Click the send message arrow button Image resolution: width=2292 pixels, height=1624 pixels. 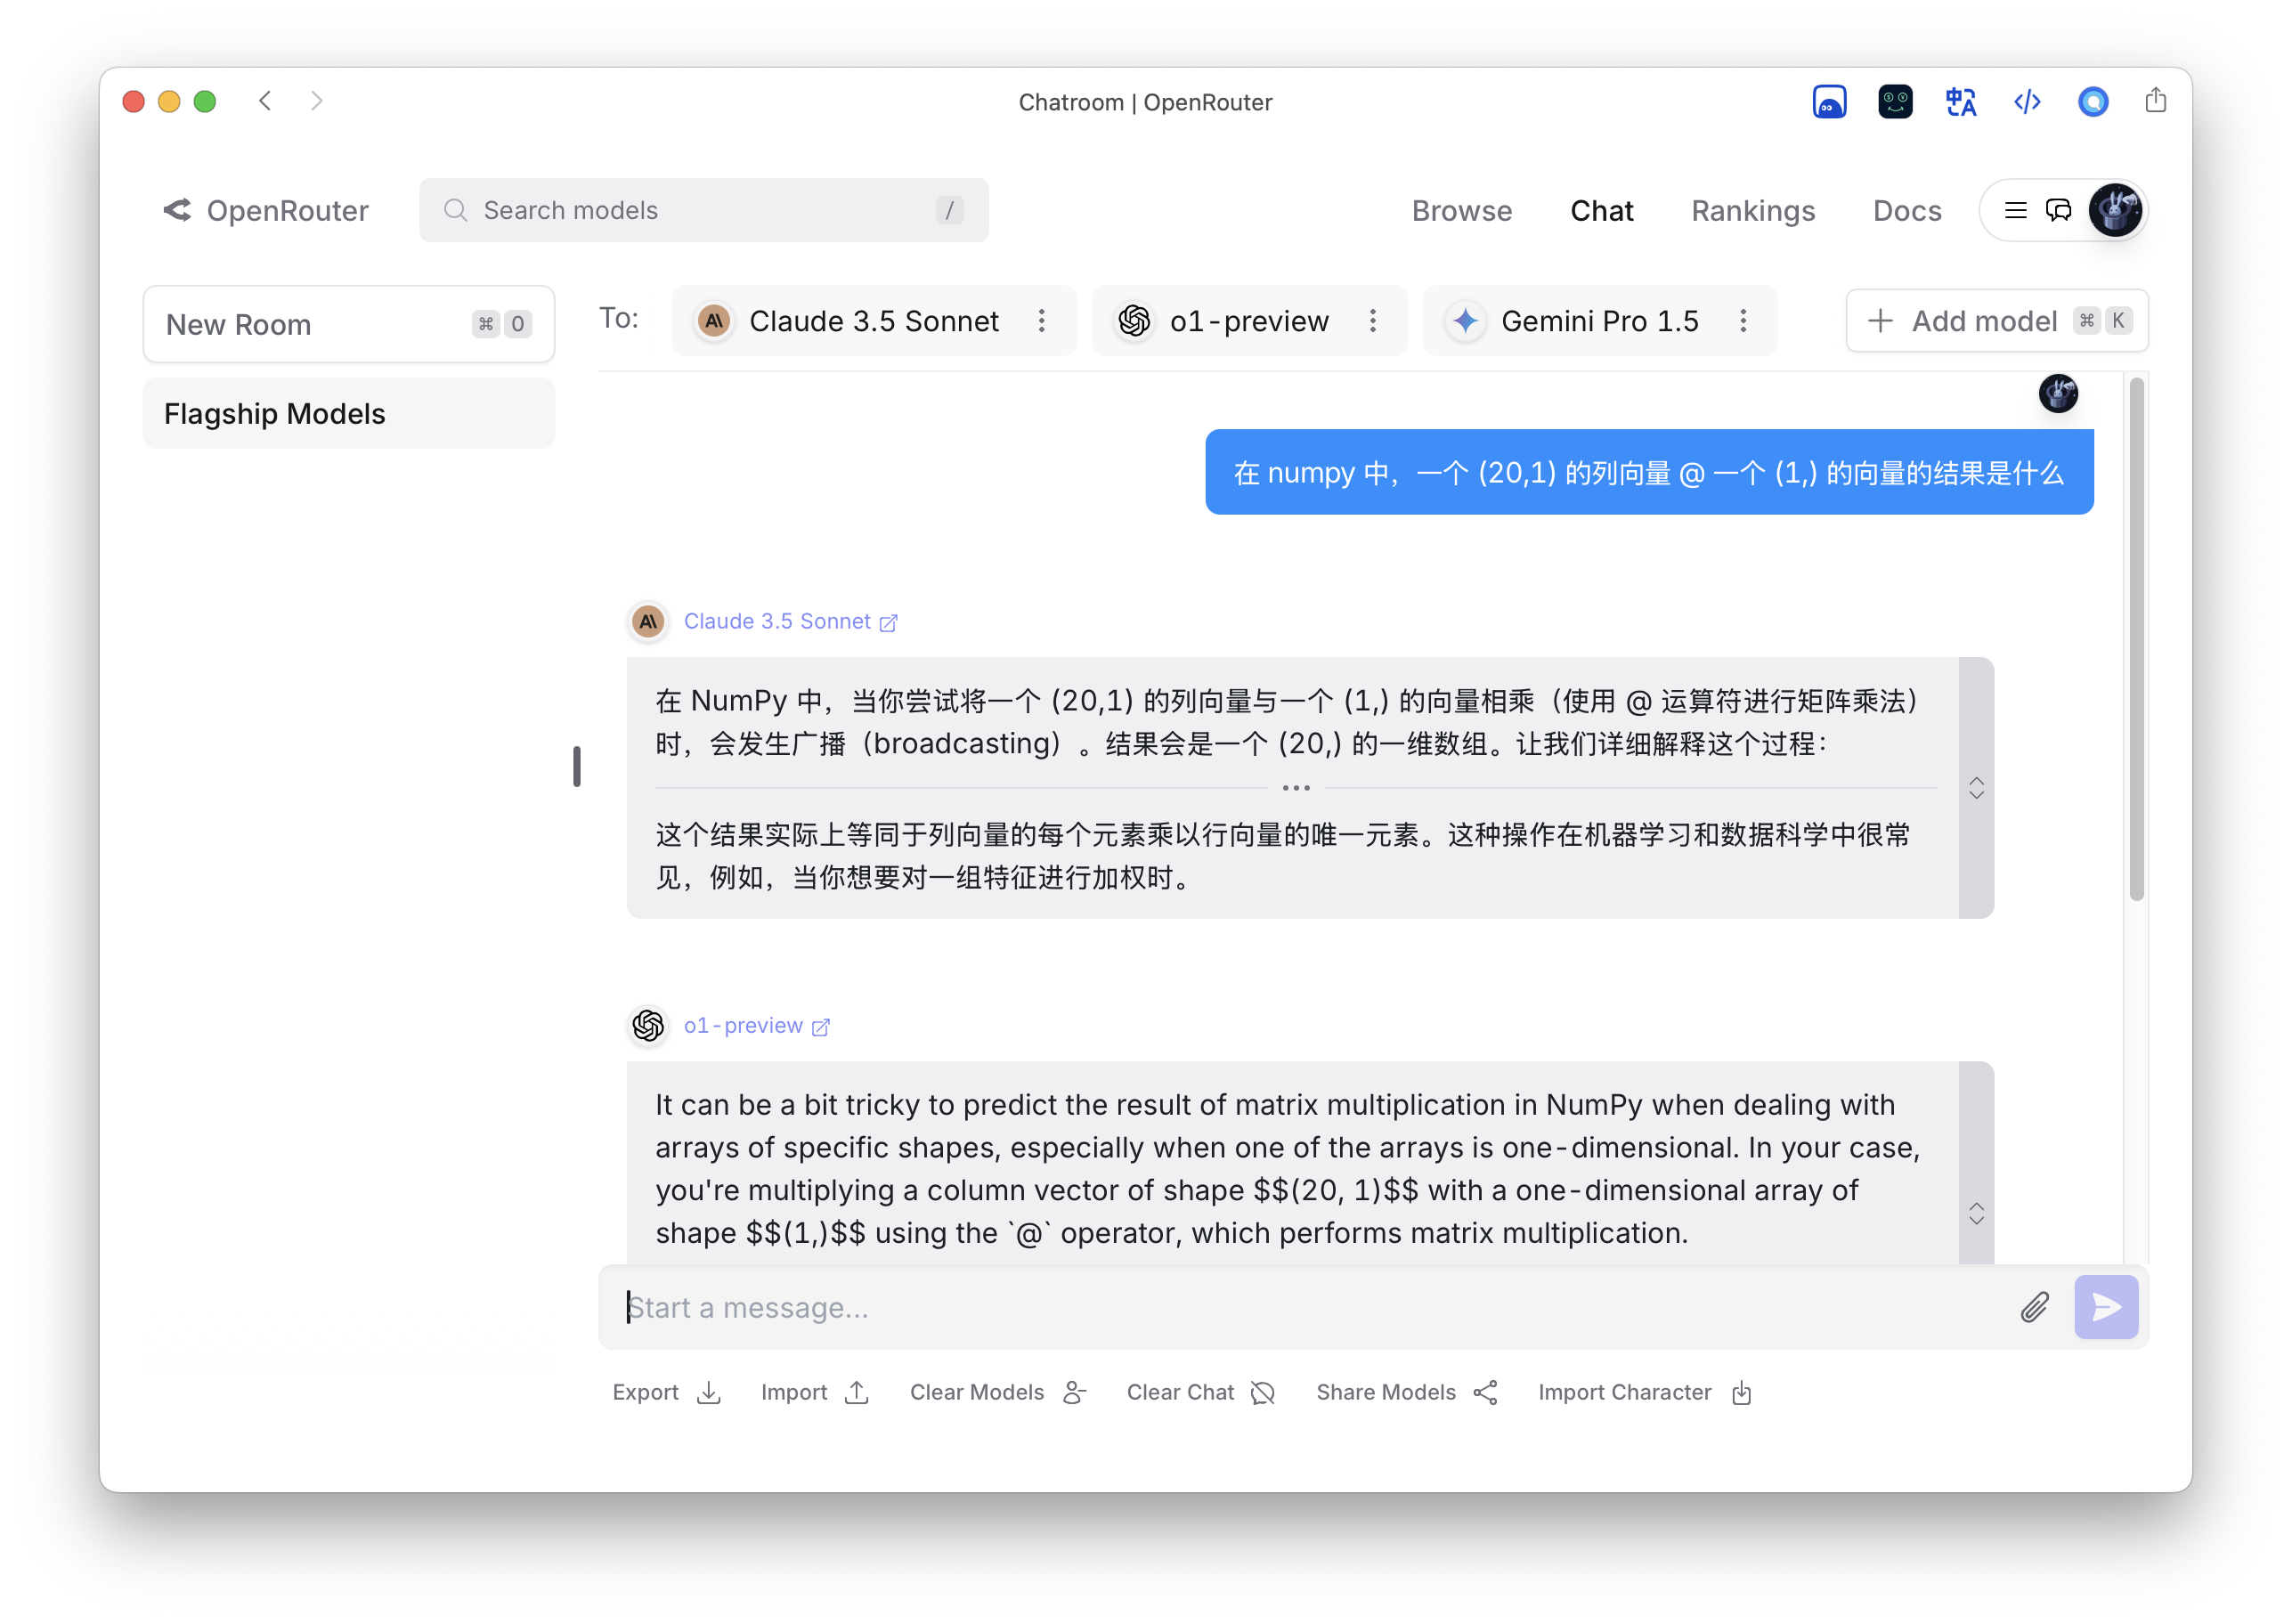coord(2105,1307)
